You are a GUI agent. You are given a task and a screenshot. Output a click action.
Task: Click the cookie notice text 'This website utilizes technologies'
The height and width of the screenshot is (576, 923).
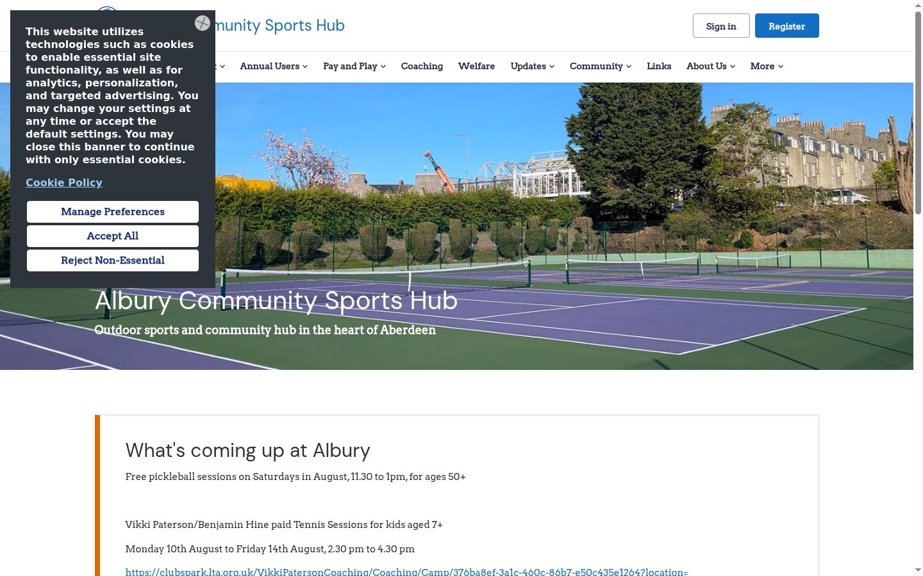(x=112, y=95)
